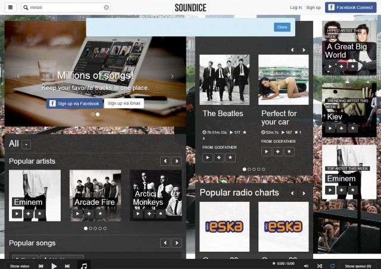Image resolution: width=381 pixels, height=269 pixels.
Task: Add Arctic Monkeys to queue
Action: click(149, 214)
